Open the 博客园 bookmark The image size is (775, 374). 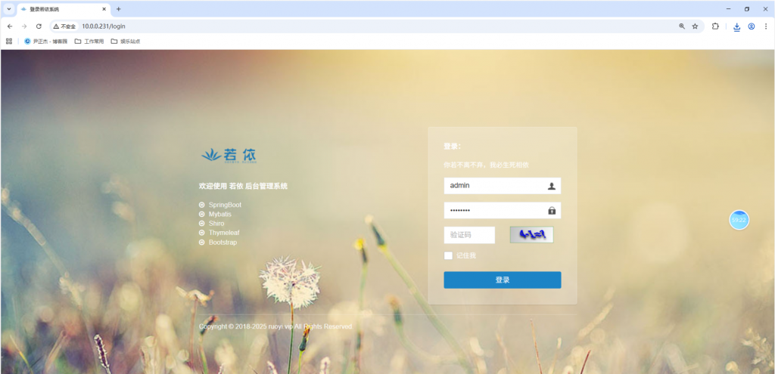click(45, 42)
